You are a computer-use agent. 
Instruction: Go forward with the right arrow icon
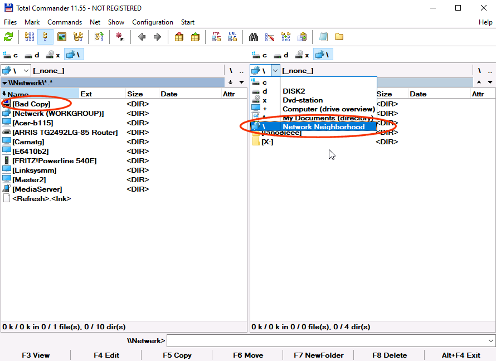(157, 37)
